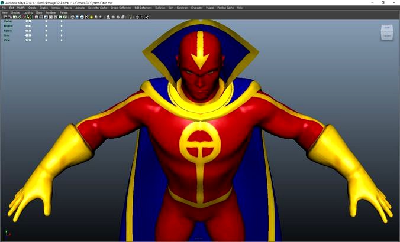Open the viewport panel's Renderer menu
This screenshot has width=400, height=242.
[51, 12]
